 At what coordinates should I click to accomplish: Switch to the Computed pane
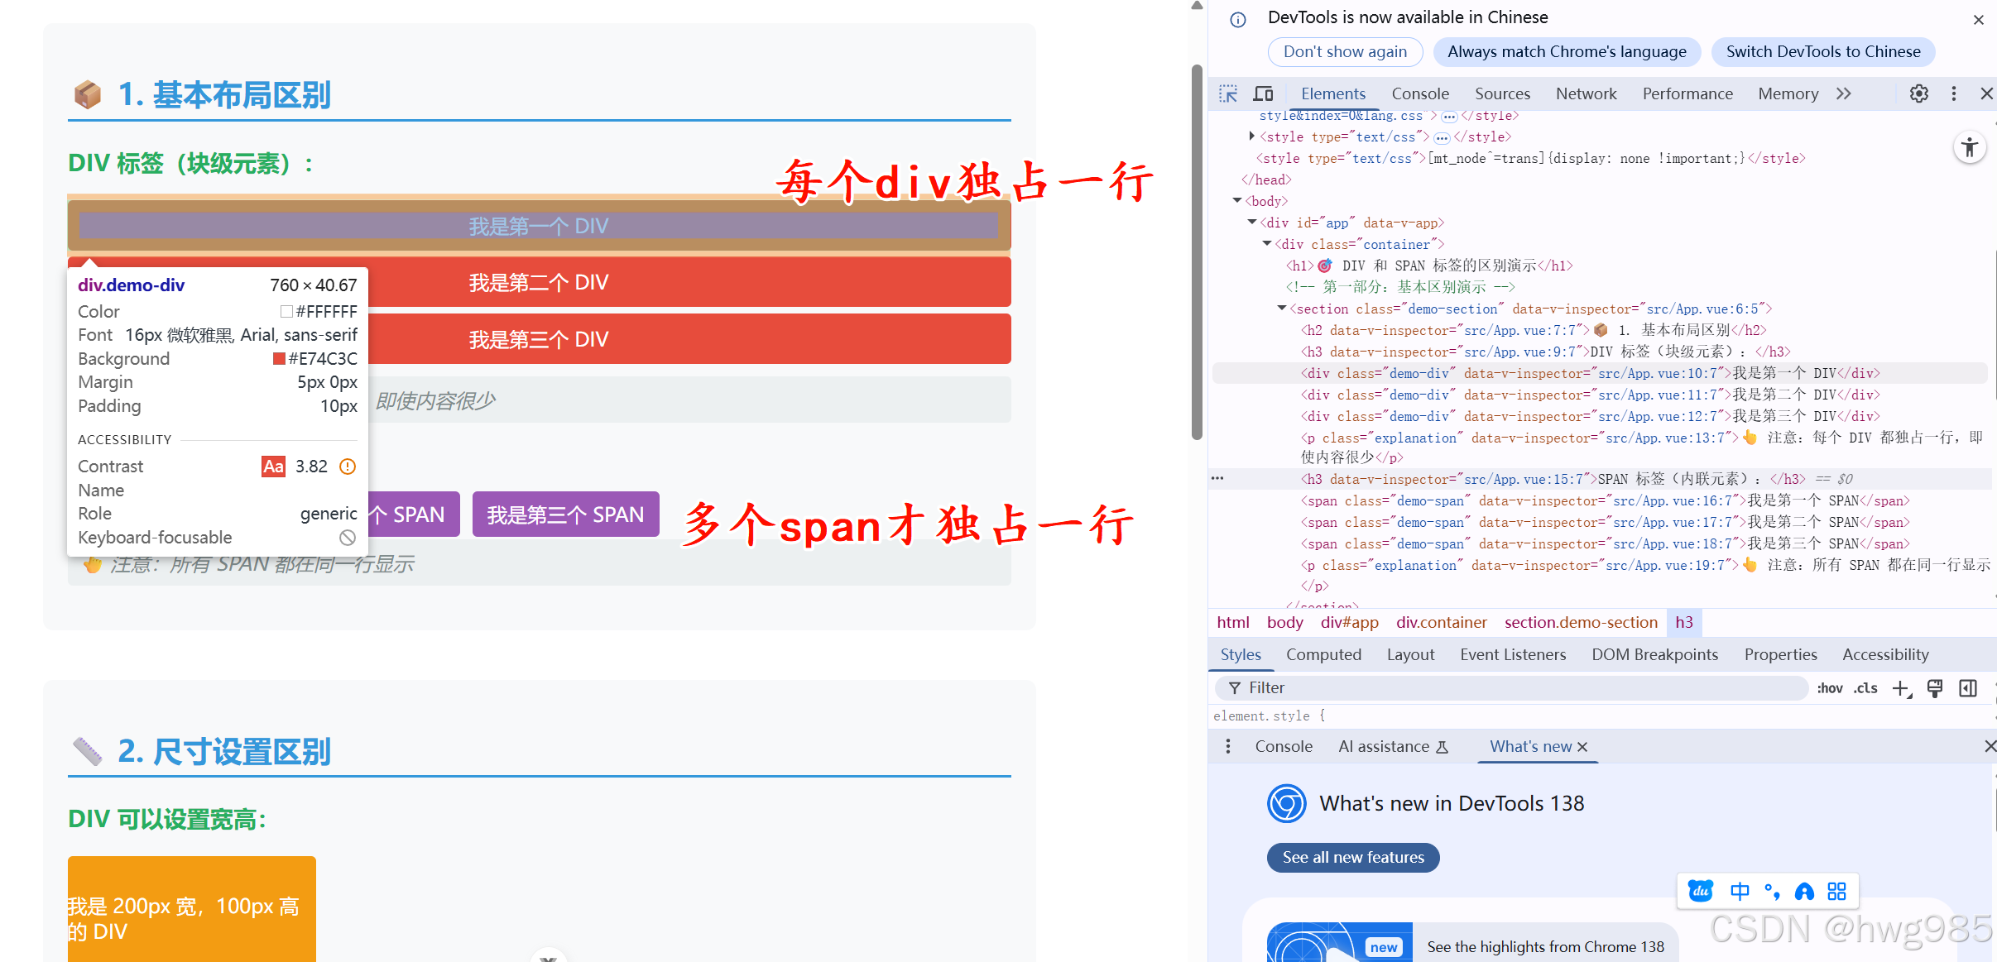tap(1323, 654)
